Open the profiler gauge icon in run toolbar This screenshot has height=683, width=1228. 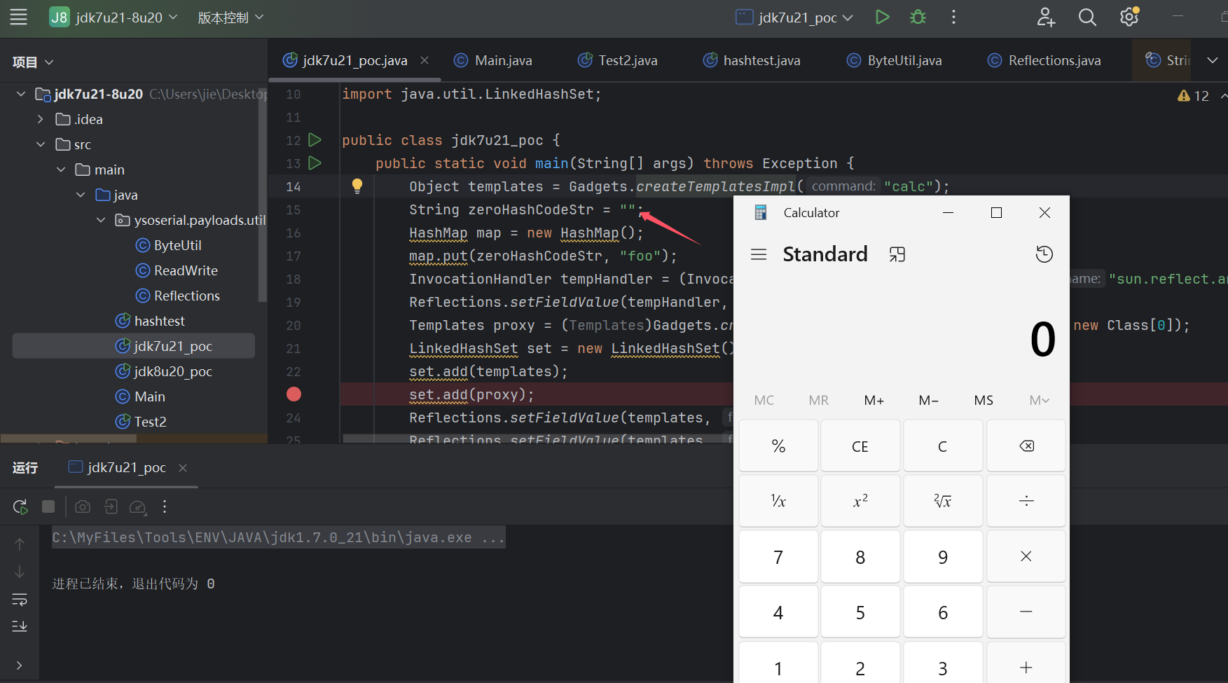click(x=138, y=507)
